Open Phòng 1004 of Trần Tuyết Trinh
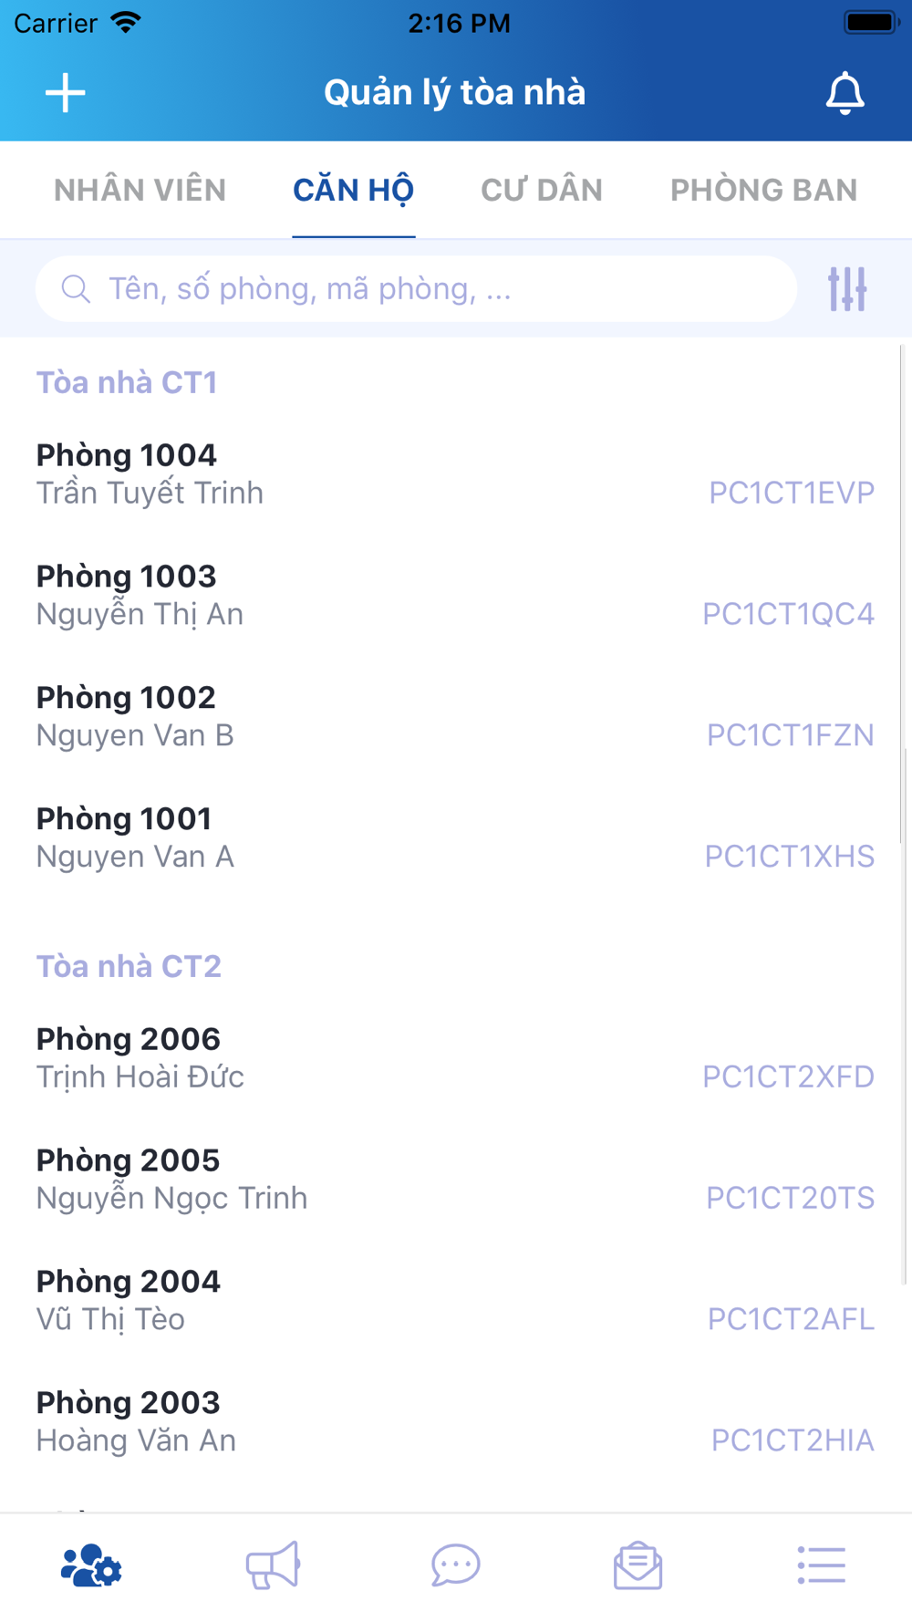 coord(456,473)
